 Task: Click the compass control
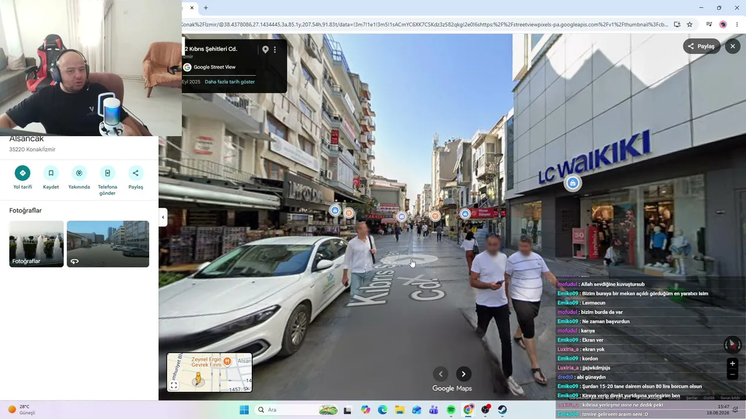click(x=733, y=345)
